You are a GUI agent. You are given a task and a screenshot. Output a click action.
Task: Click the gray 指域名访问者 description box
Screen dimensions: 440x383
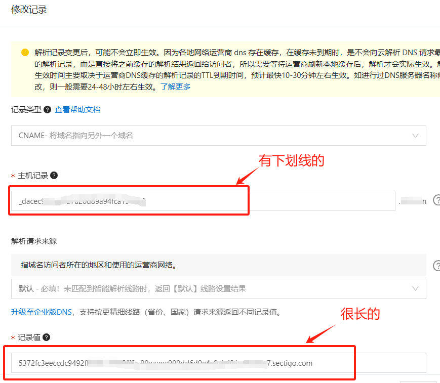coord(218,265)
